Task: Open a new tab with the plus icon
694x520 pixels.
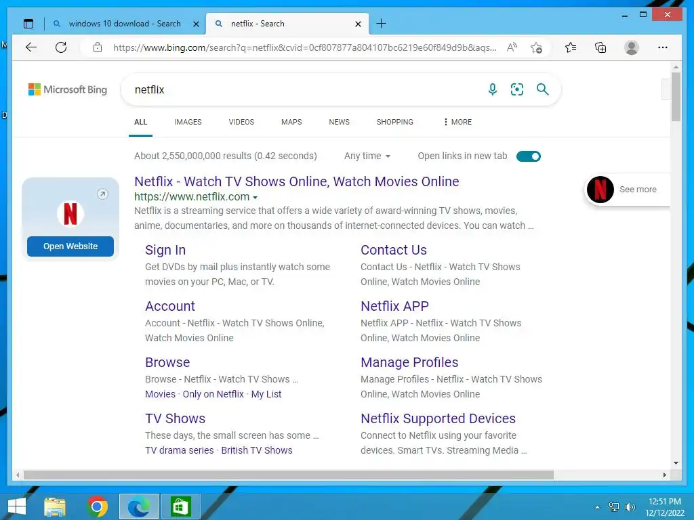Action: [381, 24]
